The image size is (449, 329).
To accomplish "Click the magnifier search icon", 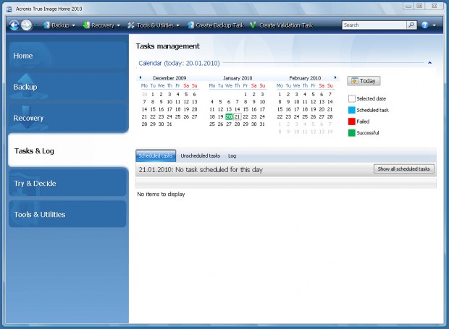I will click(x=411, y=25).
